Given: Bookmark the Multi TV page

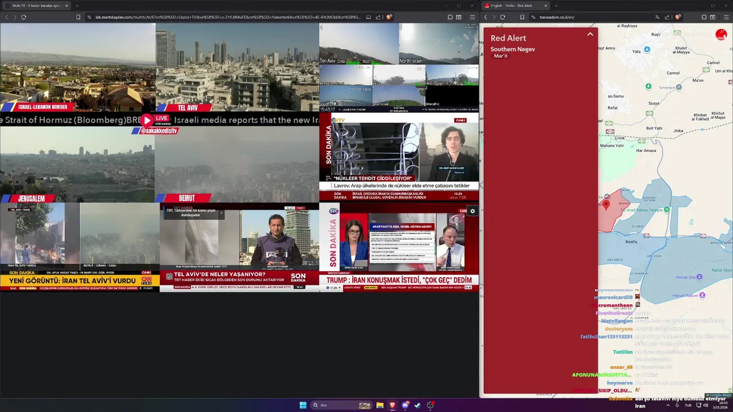Looking at the screenshot, I should tap(78, 17).
